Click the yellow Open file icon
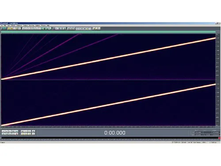The height and width of the screenshot is (166, 221). 11,28
